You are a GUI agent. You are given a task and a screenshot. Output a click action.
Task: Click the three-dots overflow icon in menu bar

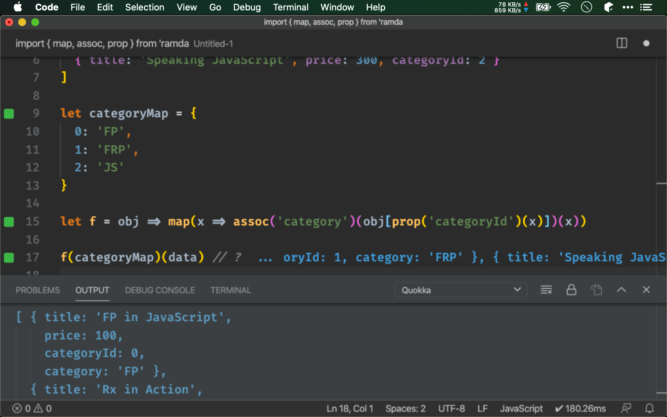pos(628,7)
